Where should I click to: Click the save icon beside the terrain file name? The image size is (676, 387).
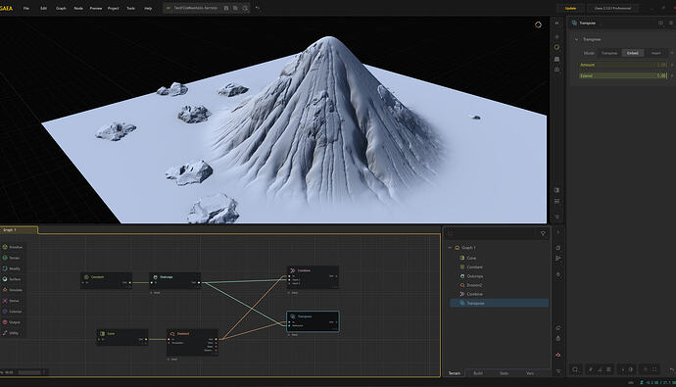pos(226,8)
